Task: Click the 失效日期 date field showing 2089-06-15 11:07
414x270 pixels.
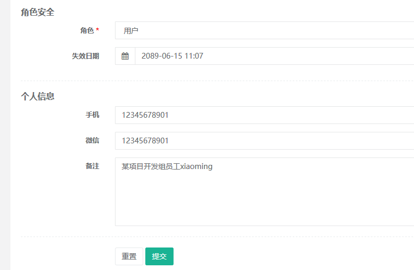Action: pos(274,56)
